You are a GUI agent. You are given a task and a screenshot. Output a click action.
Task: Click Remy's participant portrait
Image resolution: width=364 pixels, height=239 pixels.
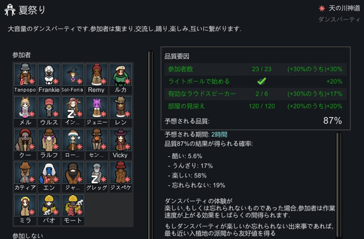click(x=97, y=75)
